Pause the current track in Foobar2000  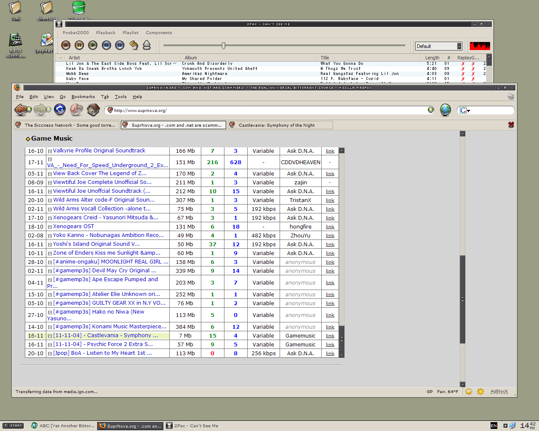click(x=79, y=45)
